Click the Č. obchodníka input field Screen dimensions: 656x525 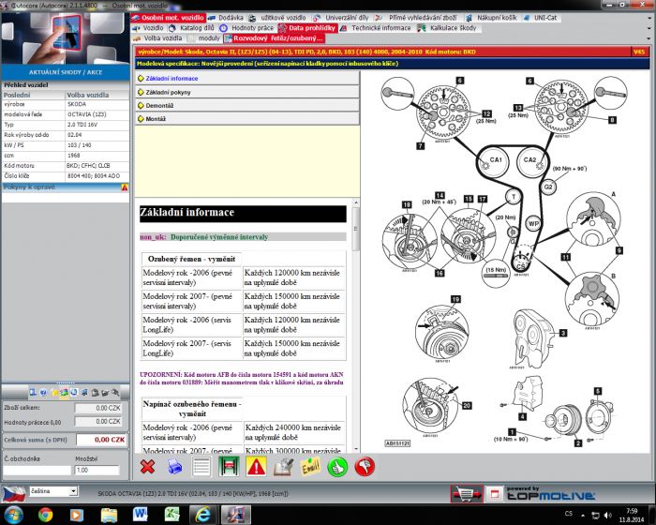[37, 470]
